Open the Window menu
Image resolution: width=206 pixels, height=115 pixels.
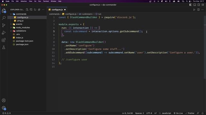tap(53, 1)
